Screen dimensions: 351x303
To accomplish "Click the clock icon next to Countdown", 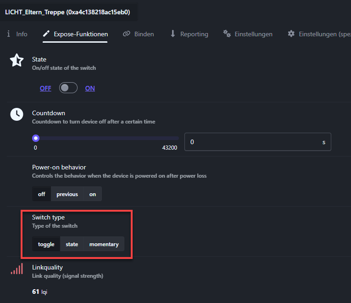I will (17, 114).
